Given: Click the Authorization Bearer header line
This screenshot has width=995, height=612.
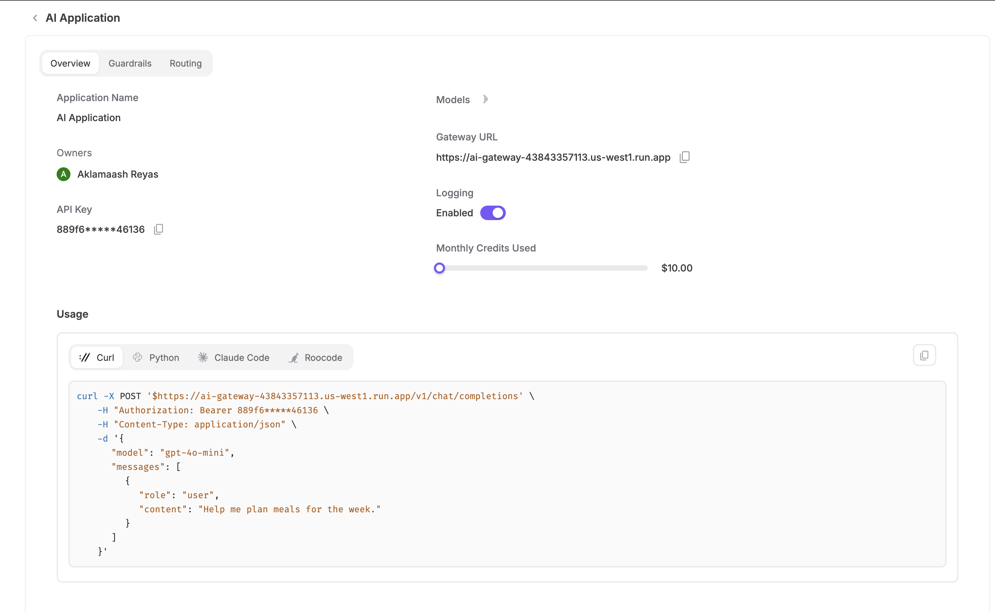Looking at the screenshot, I should tap(213, 410).
